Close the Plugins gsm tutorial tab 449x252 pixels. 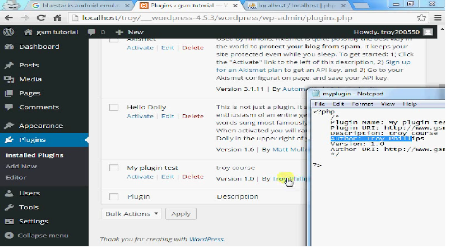point(235,6)
